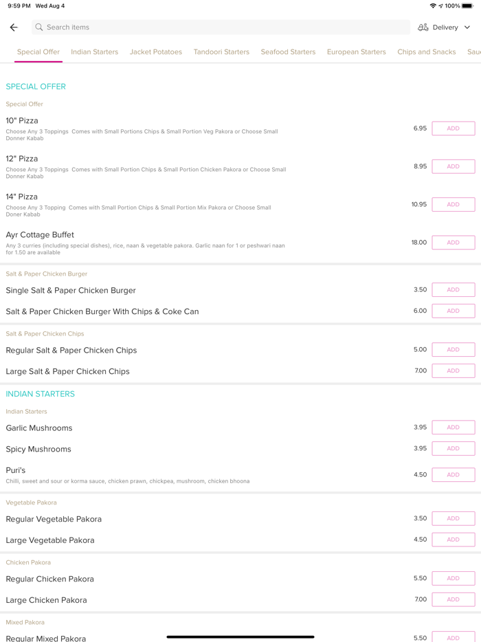This screenshot has width=481, height=642.
Task: Add Garlic Mushrooms to order
Action: click(453, 428)
